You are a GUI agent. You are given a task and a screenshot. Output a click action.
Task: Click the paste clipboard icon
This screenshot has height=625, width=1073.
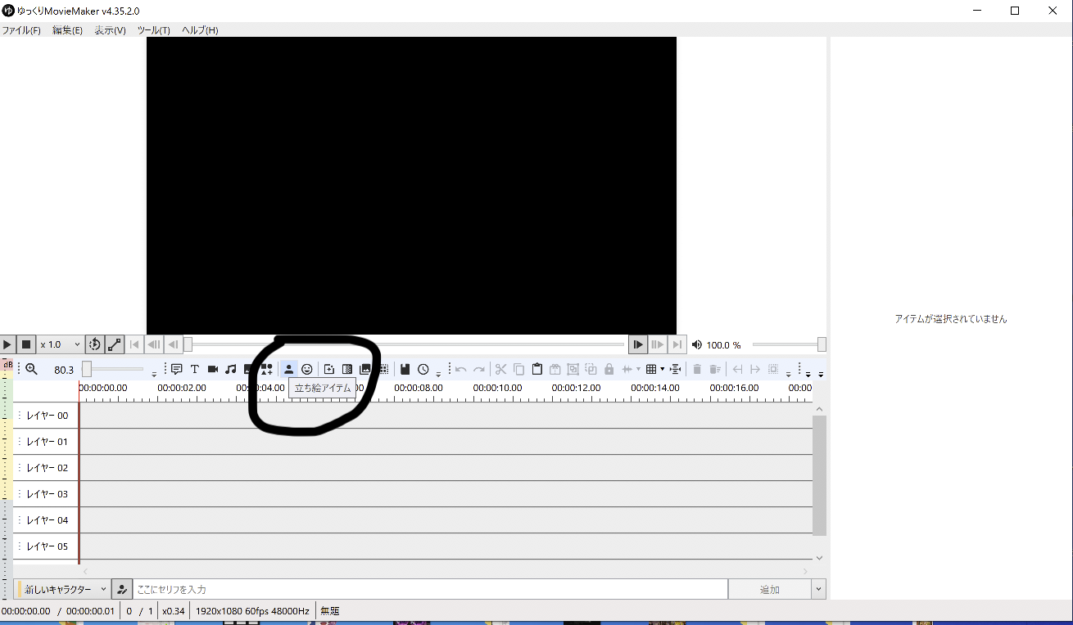coord(537,370)
